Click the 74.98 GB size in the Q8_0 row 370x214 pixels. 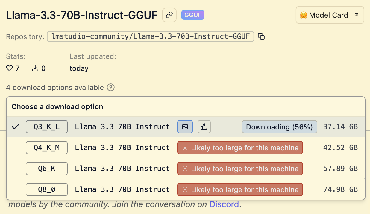click(340, 189)
